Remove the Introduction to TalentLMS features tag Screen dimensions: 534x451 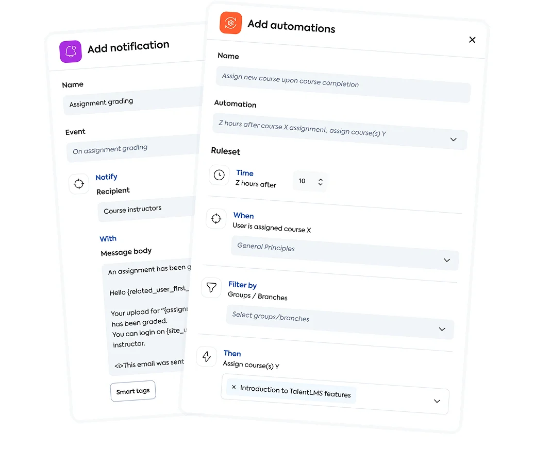pos(234,387)
